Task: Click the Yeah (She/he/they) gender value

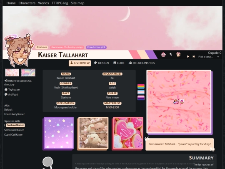Action: [x=66, y=88]
